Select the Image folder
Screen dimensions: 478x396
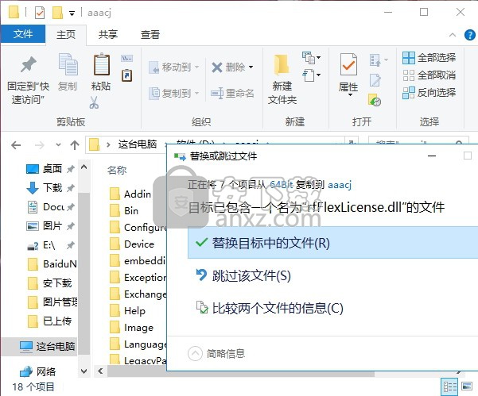coord(132,328)
